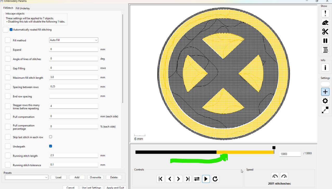Click the Maximum fill stitch length field
The height and width of the screenshot is (189, 332).
(x=74, y=77)
